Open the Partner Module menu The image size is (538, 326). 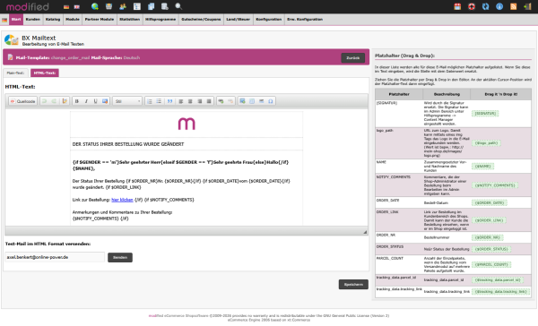pyautogui.click(x=100, y=20)
